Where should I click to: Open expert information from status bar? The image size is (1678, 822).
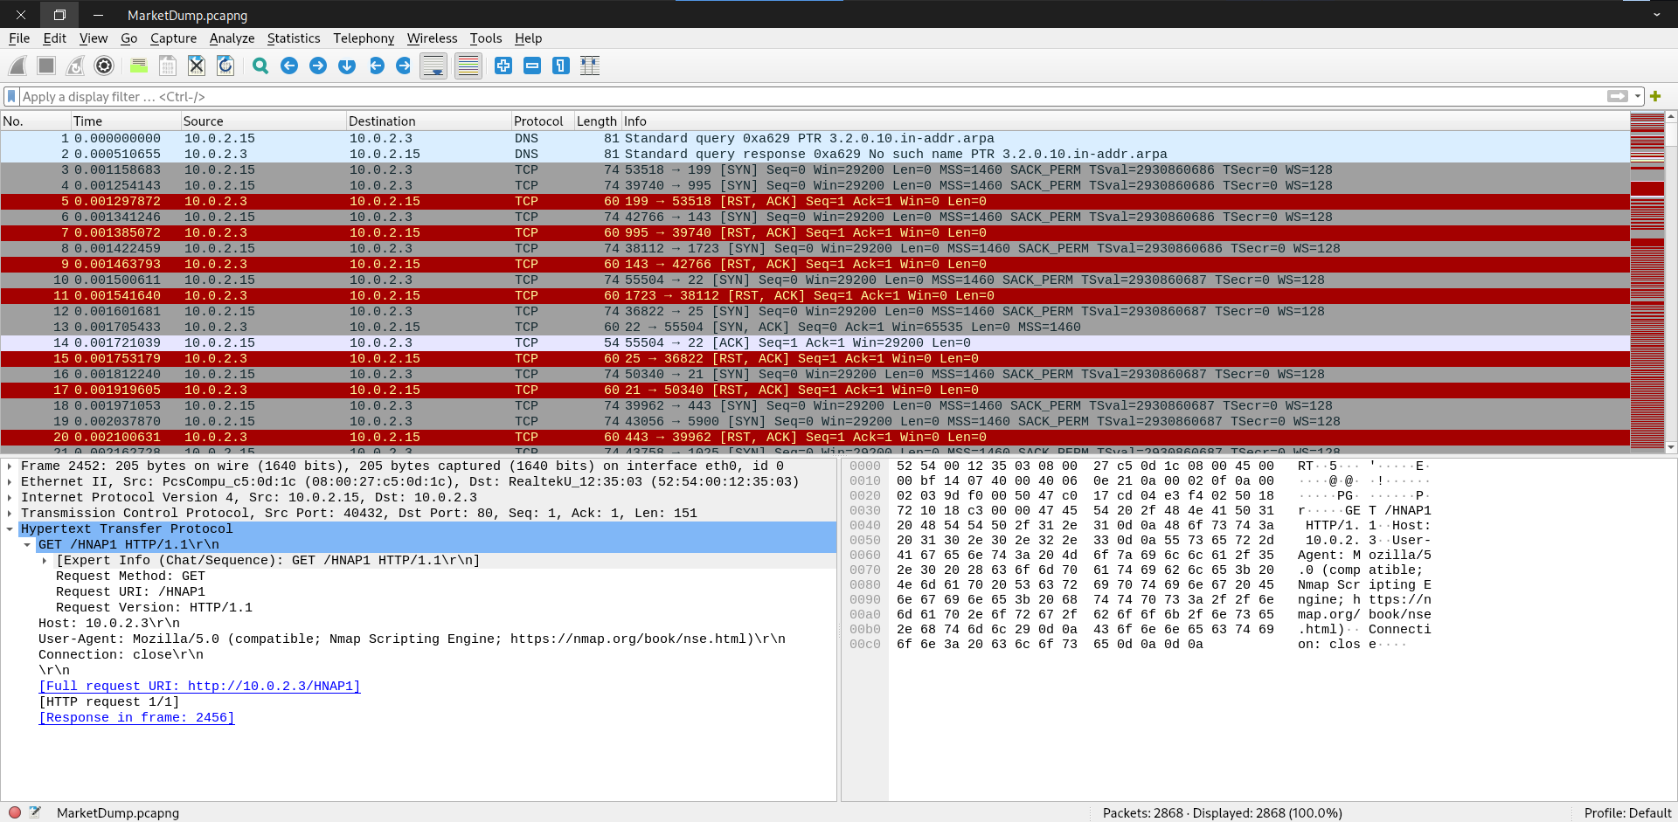tap(15, 812)
